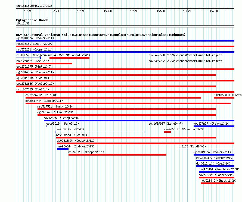Click dgv5816n54 (Cooper2011) label
The width and height of the screenshot is (242, 202).
pos(35,72)
